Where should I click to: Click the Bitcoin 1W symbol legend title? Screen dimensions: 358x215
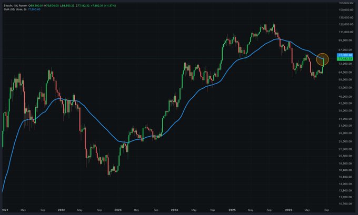coord(15,5)
